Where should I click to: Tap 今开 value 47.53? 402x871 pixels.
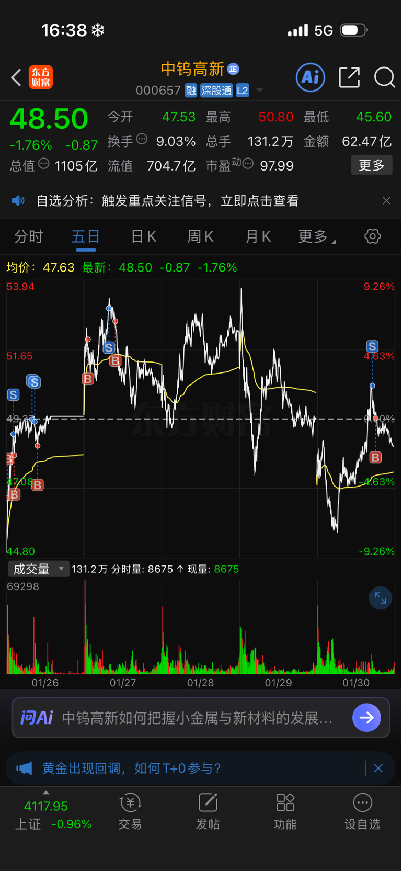[x=179, y=117]
